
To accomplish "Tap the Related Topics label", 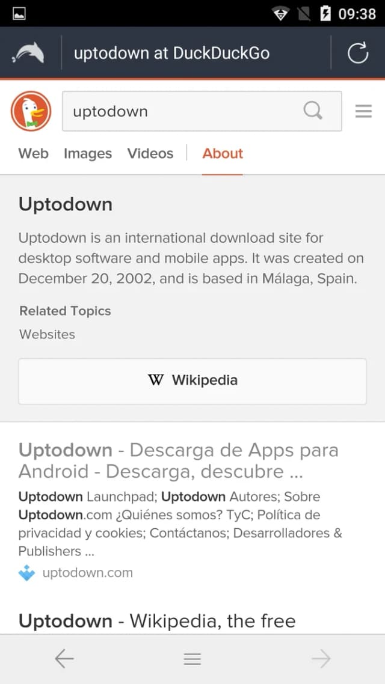I will (65, 311).
